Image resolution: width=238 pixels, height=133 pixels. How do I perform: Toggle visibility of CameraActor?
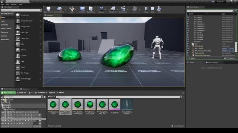click(188, 53)
